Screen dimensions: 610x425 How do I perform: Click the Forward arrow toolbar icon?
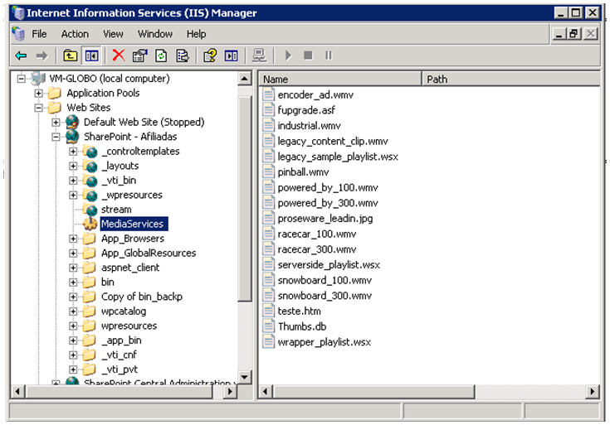pyautogui.click(x=41, y=56)
